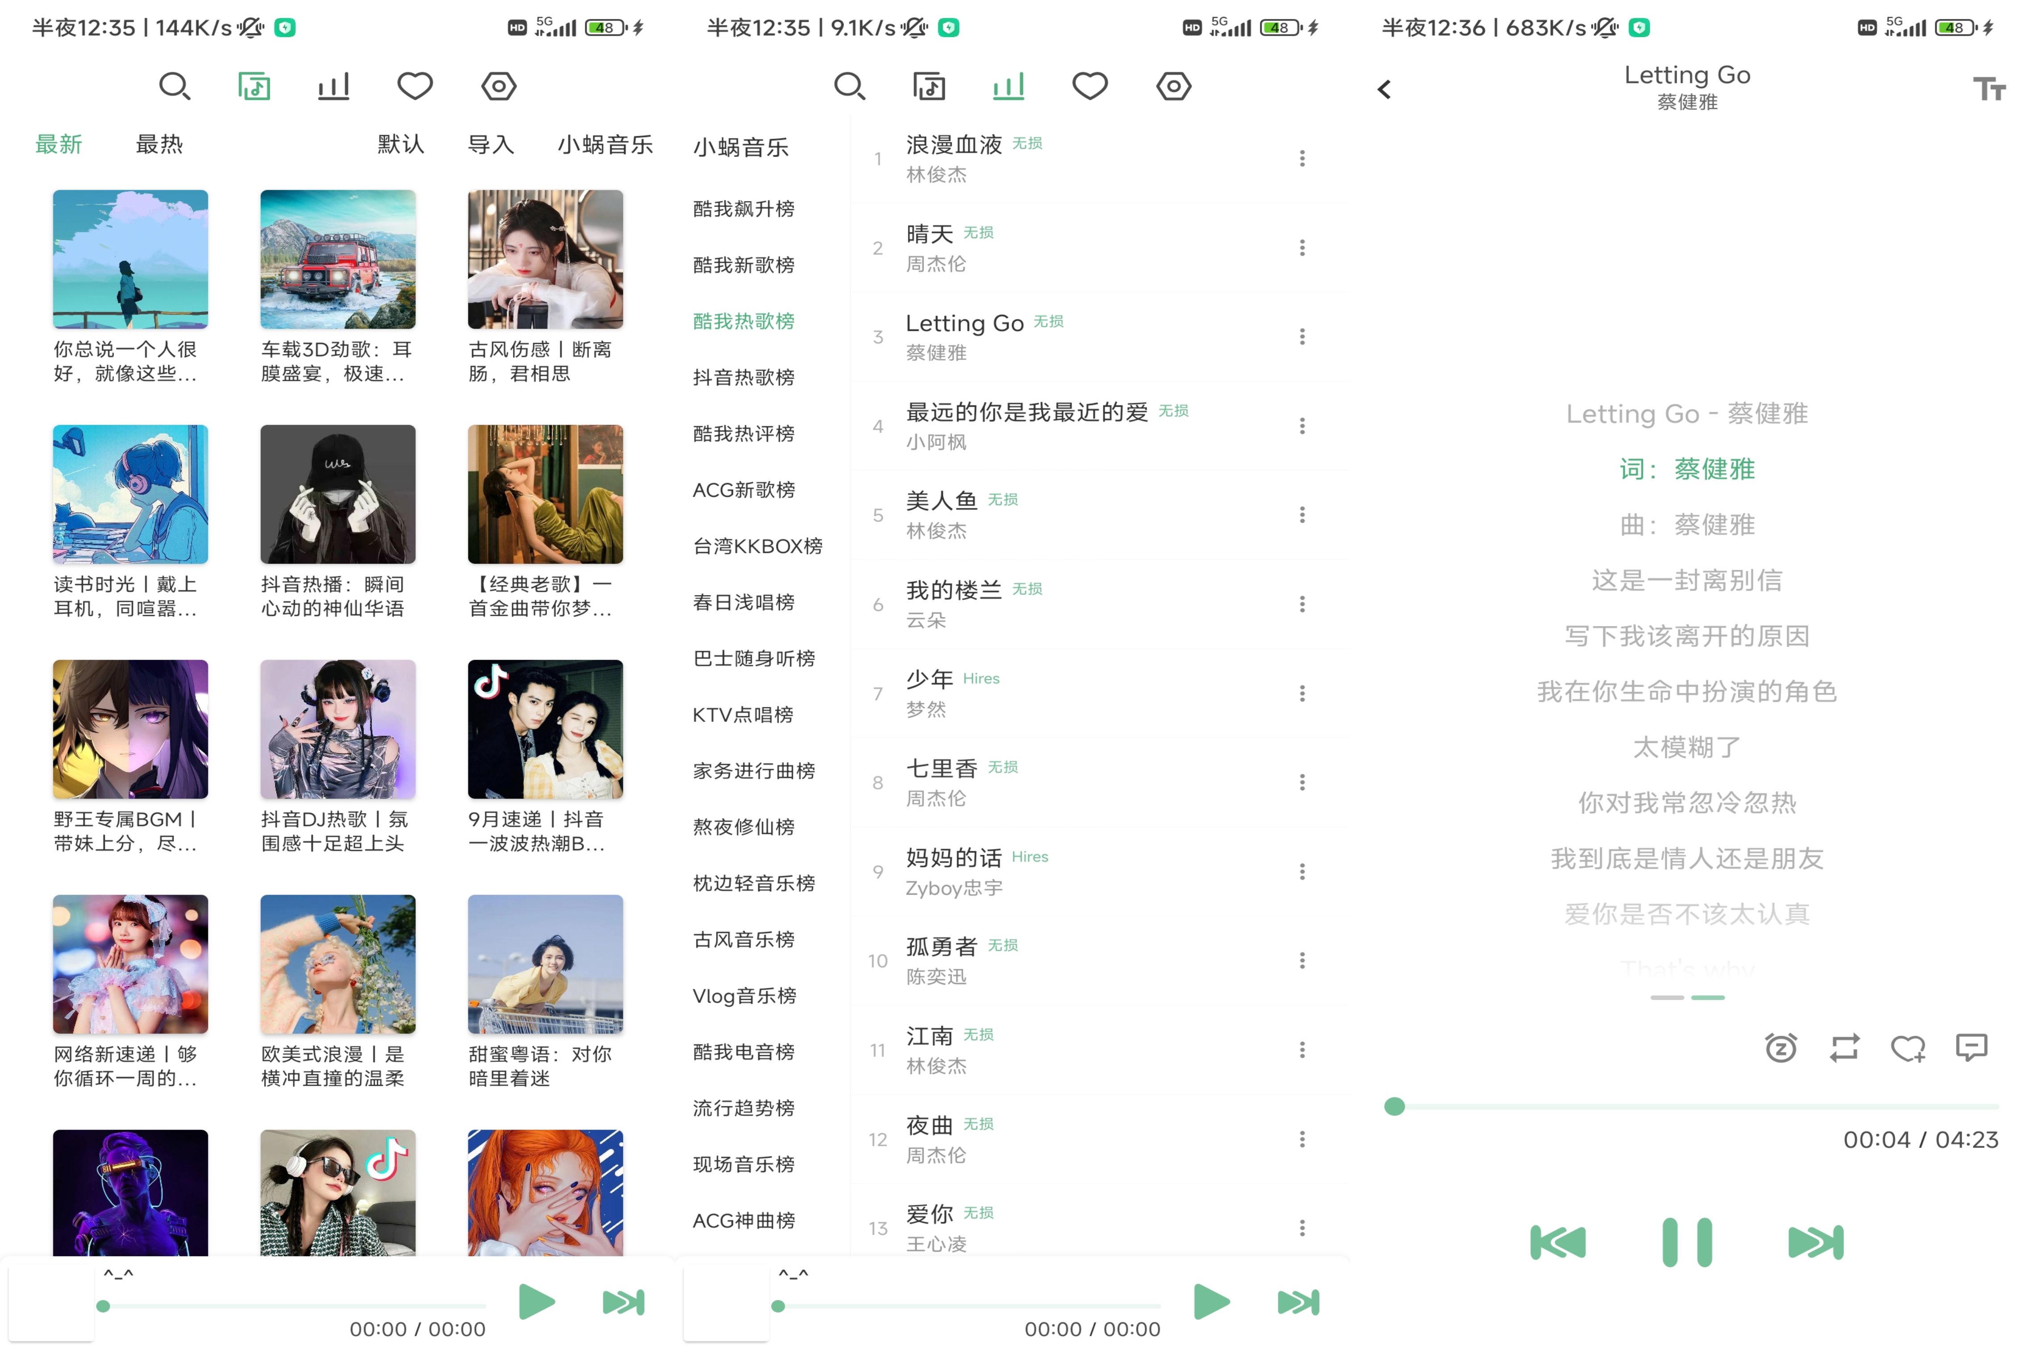Toggle repeat mode on player

[1844, 1047]
